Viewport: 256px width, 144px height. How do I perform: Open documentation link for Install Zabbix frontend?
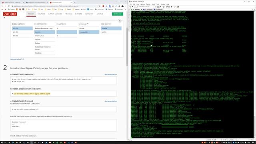tap(110, 101)
